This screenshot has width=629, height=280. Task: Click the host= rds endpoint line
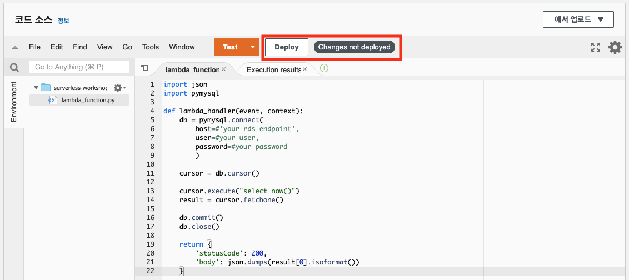[x=247, y=129]
